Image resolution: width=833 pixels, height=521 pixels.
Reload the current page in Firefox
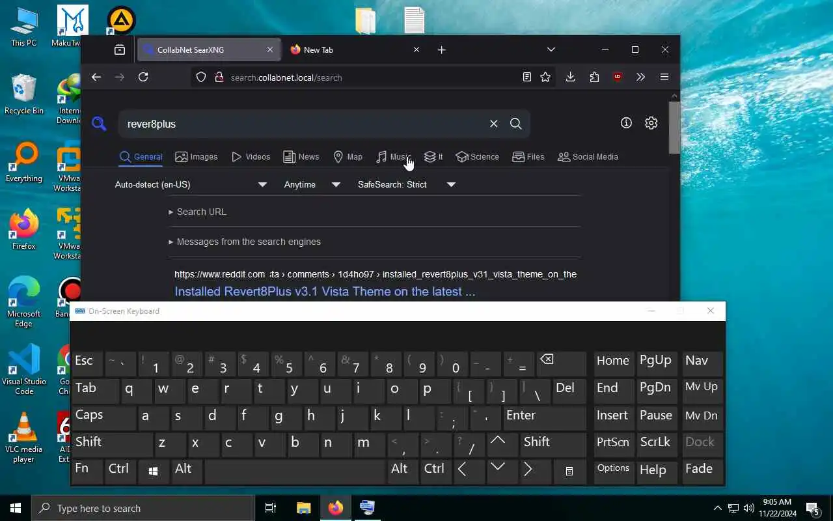(x=143, y=77)
